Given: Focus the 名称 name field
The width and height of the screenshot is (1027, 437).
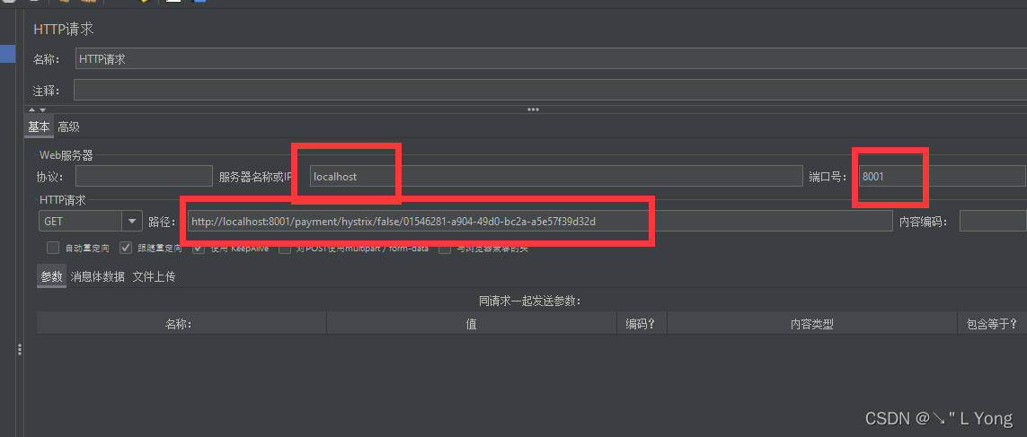Looking at the screenshot, I should tap(551, 59).
